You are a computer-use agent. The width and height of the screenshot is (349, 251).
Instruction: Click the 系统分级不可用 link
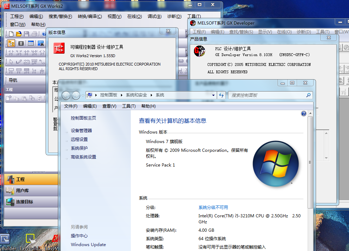(213, 208)
